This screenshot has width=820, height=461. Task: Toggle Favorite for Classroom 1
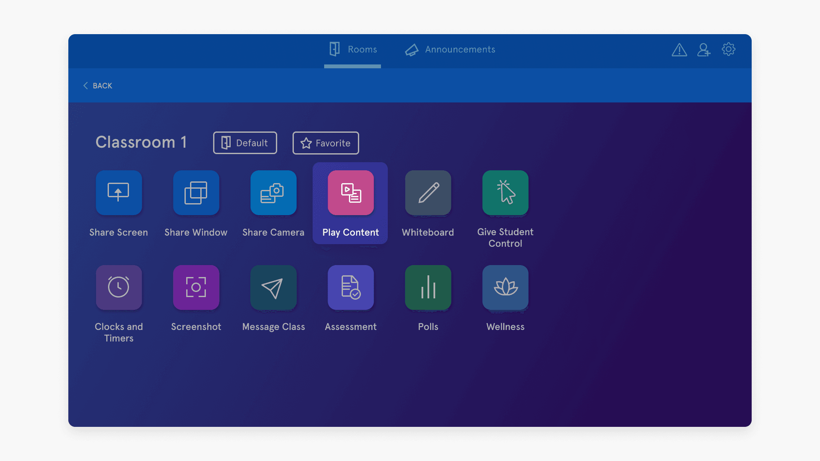[325, 143]
